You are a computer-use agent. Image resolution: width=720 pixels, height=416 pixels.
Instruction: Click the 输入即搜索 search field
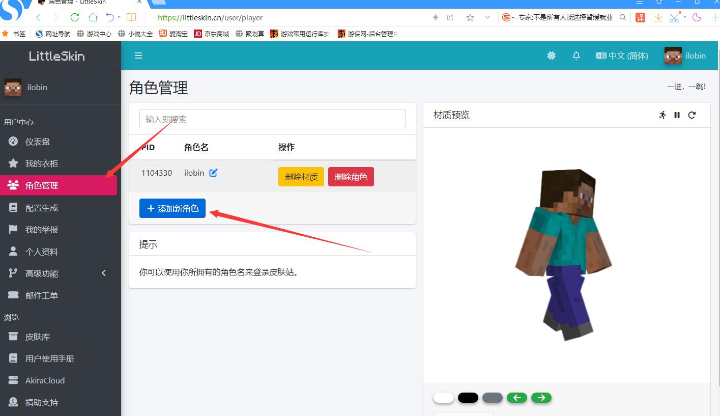click(272, 119)
